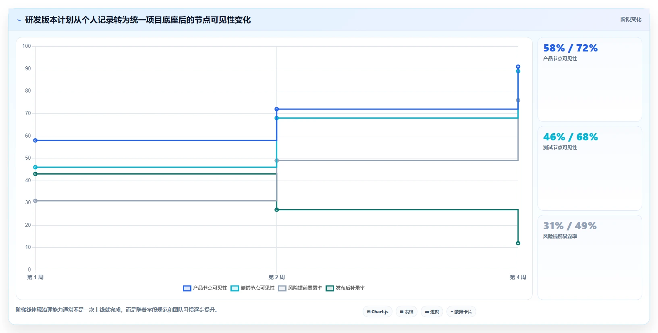Click the 产品节点可见性 data point at 第 4 周
The height and width of the screenshot is (333, 658).
[x=518, y=67]
